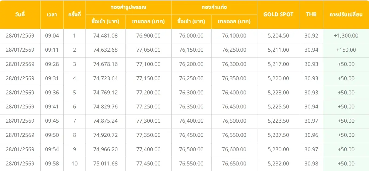Screen dimensions: 369x171
Task: Select time cell 09:36
Action: 52,93
